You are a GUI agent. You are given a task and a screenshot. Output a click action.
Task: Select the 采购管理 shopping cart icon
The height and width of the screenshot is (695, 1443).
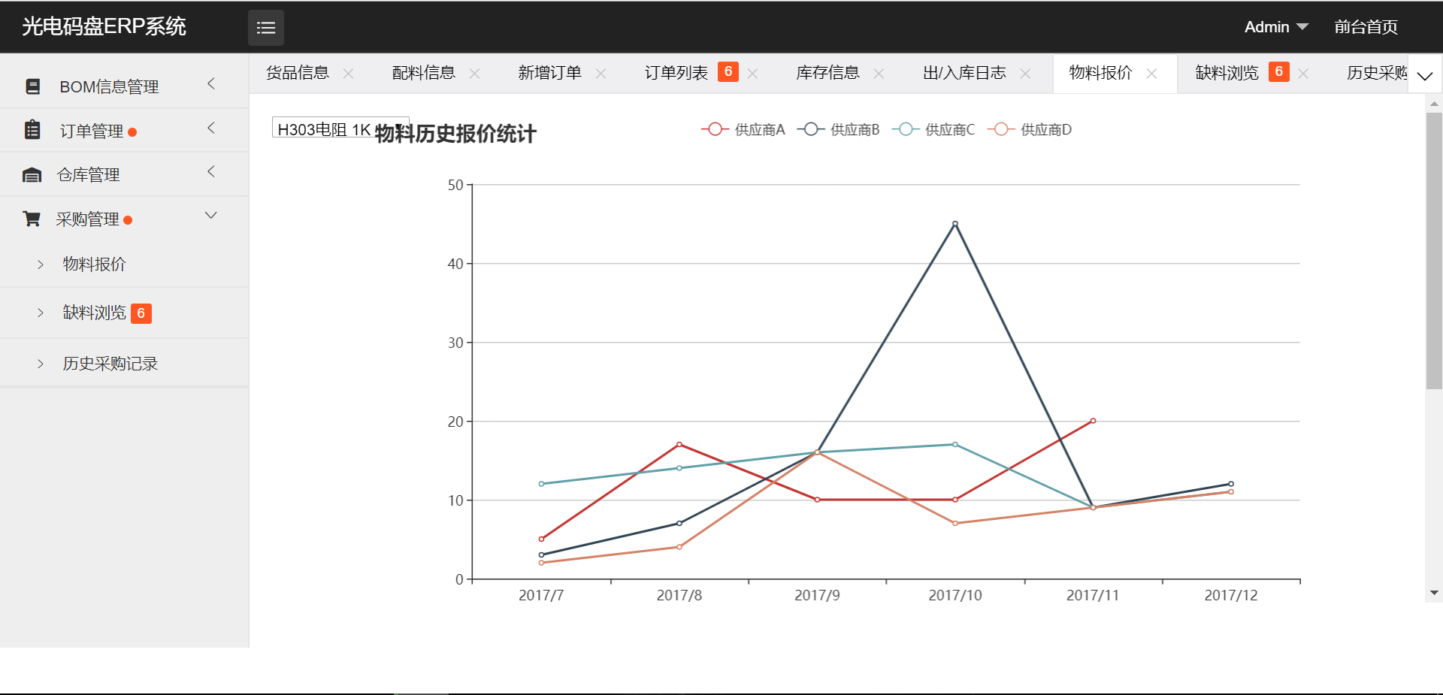31,218
